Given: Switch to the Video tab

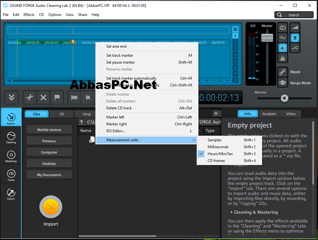Looking at the screenshot, I should [291, 114].
